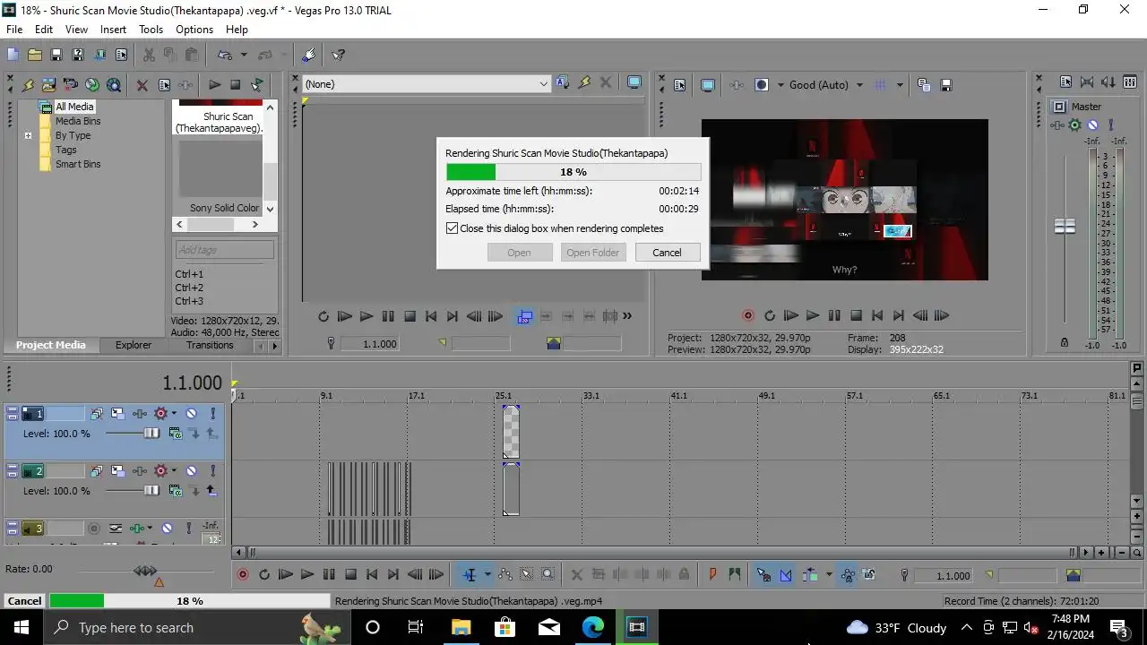The width and height of the screenshot is (1147, 645).
Task: Toggle Mute on video track 1
Action: click(192, 414)
